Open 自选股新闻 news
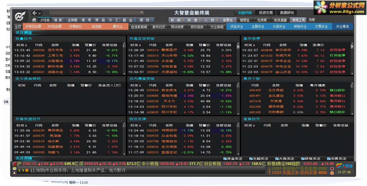 tap(139, 27)
